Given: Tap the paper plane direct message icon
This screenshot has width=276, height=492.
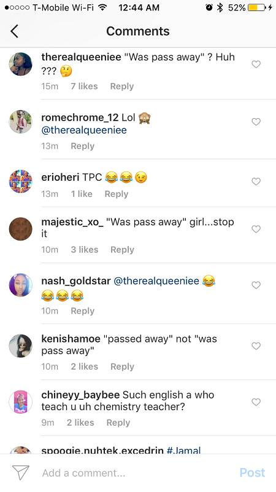Looking at the screenshot, I should [21, 472].
